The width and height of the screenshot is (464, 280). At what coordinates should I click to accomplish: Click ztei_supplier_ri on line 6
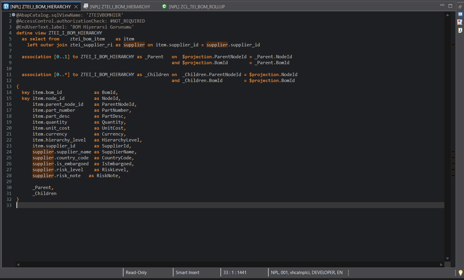91,45
